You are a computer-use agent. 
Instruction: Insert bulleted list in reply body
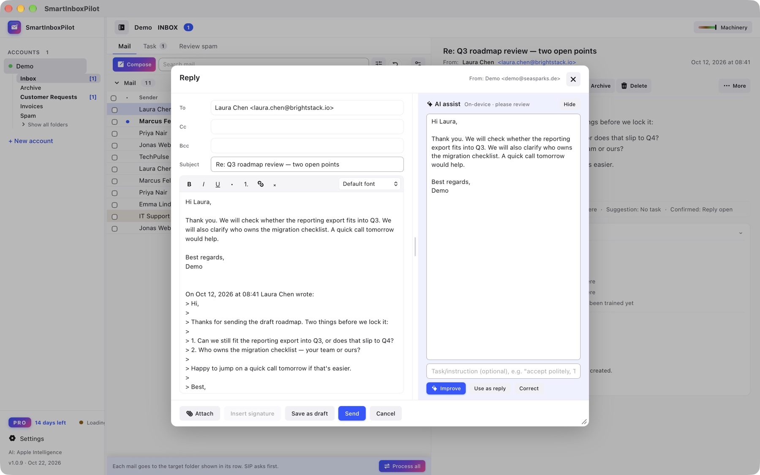pos(232,184)
